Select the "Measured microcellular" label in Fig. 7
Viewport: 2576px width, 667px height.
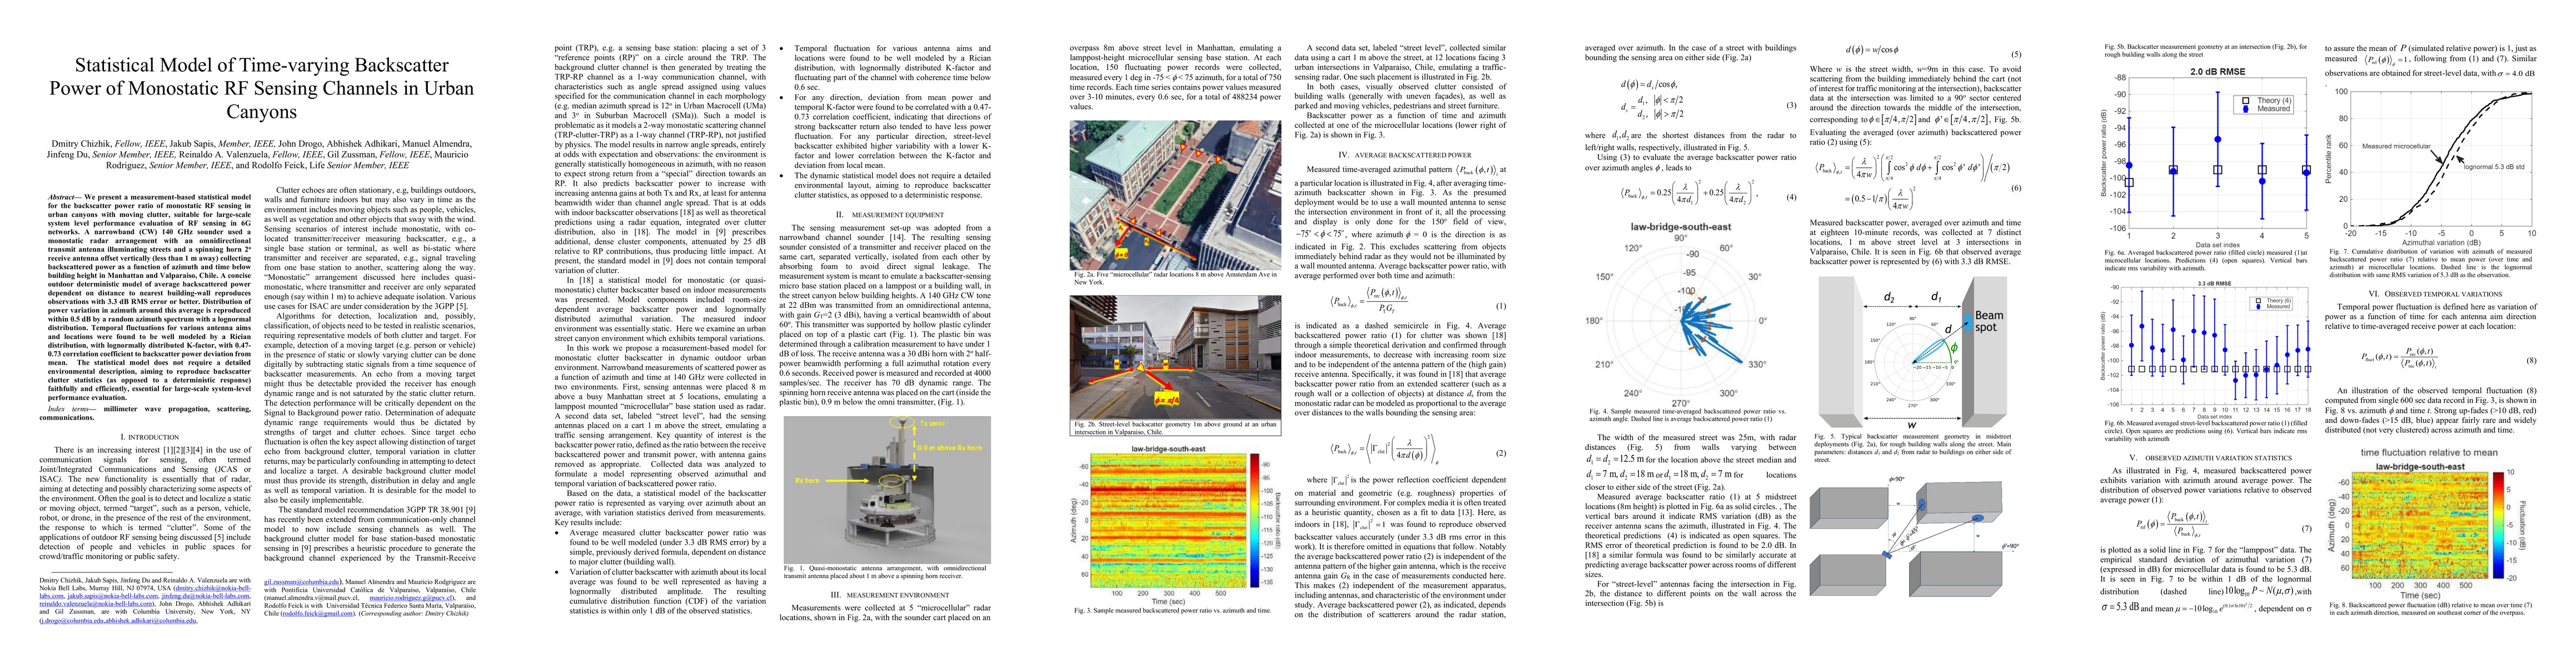click(x=2396, y=147)
